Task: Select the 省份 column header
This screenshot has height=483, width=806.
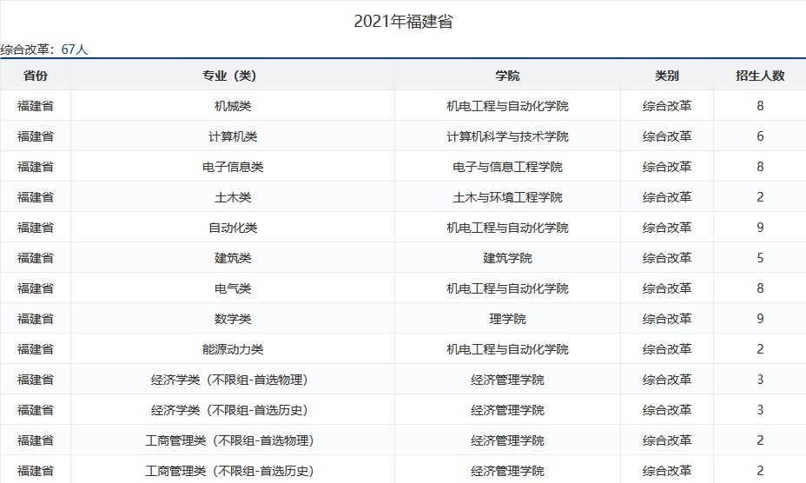Action: coord(36,76)
